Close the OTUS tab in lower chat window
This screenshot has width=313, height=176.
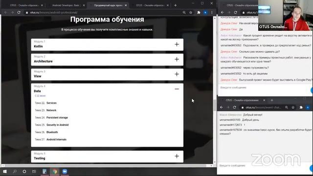click(x=264, y=100)
